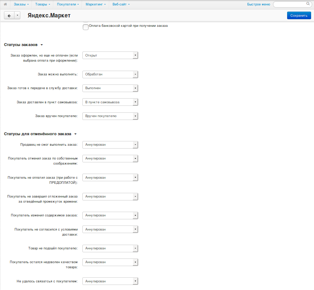Open the dropdown arrow beside back button

pyautogui.click(x=18, y=16)
